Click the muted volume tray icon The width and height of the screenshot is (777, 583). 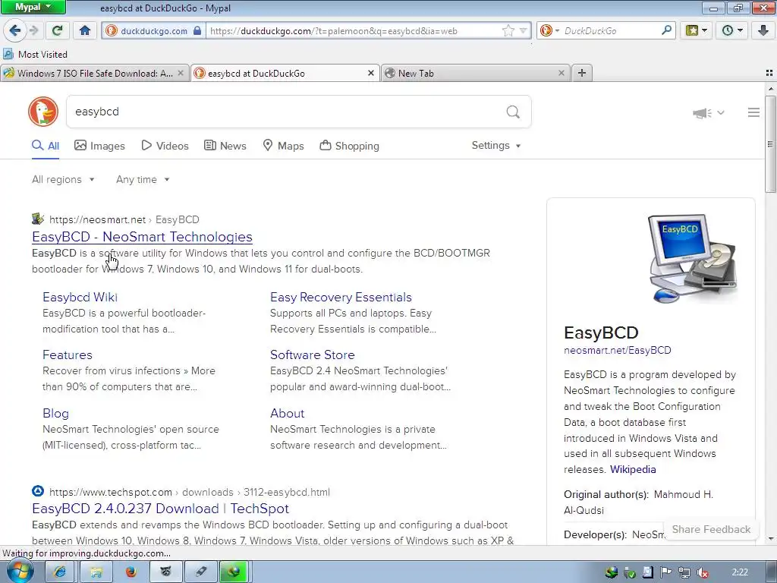point(702,572)
